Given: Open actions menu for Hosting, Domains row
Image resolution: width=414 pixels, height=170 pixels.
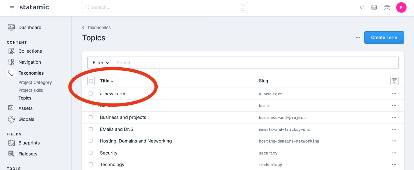Looking at the screenshot, I should tap(394, 141).
